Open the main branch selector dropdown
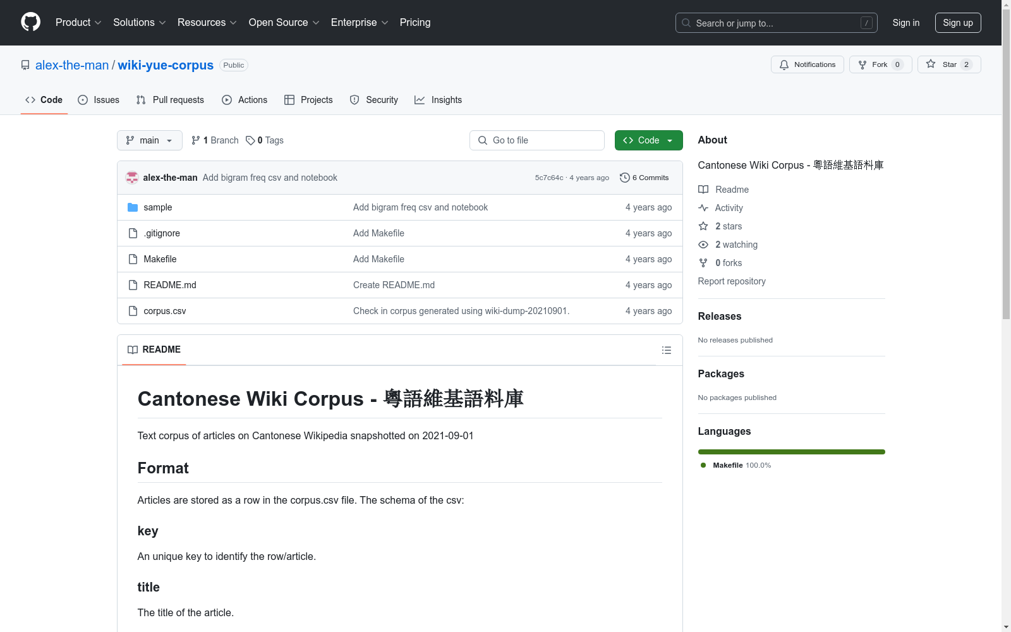Viewport: 1011px width, 632px height. (150, 140)
